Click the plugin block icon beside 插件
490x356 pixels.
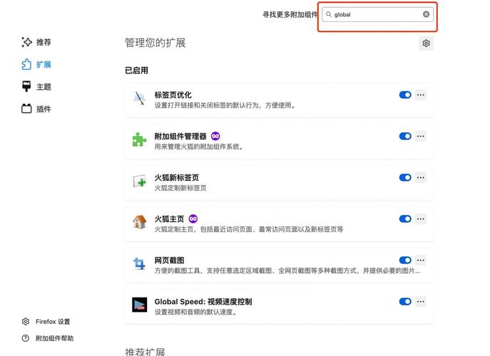[26, 109]
